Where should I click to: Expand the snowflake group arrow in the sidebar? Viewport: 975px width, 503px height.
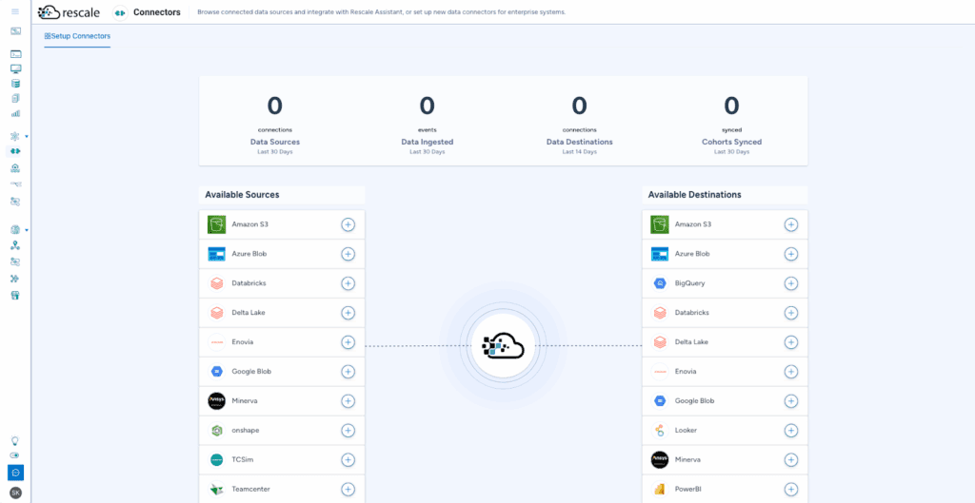(27, 136)
